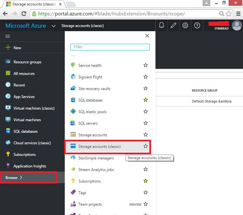Select SQL databases in the browse list
Image resolution: width=243 pixels, height=215 pixels.
click(90, 100)
